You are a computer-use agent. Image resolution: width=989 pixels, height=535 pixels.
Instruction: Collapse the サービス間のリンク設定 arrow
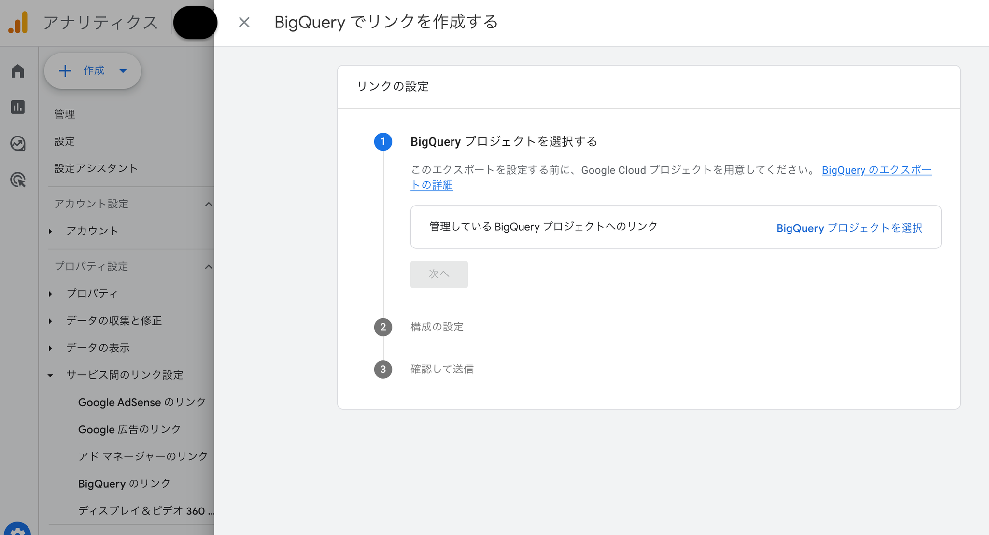tap(50, 375)
